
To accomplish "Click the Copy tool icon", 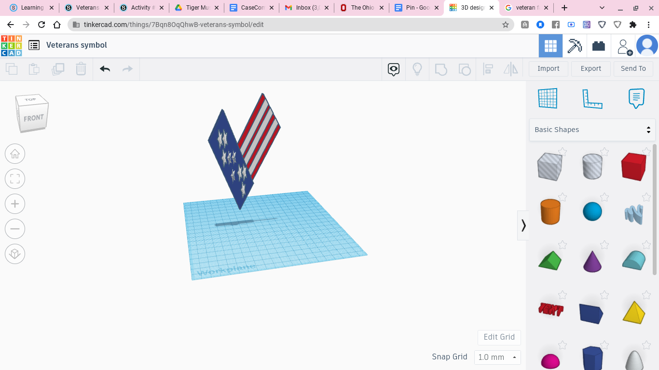I will (x=12, y=69).
